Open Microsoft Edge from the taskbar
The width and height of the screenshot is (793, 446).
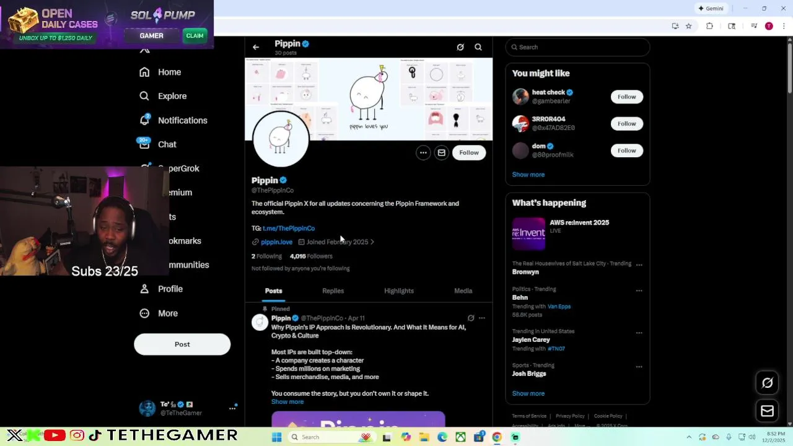coord(442,437)
